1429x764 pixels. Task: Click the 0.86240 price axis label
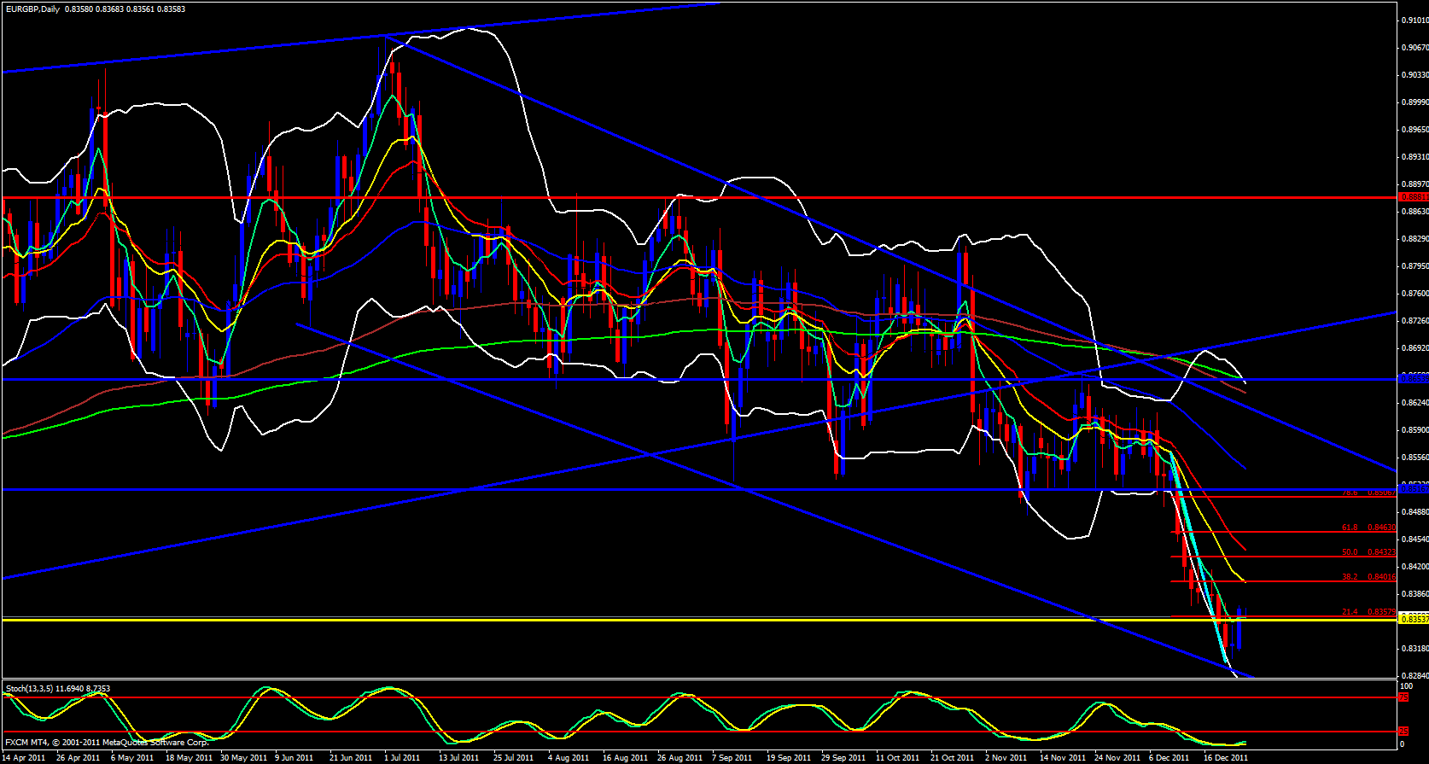click(1415, 403)
